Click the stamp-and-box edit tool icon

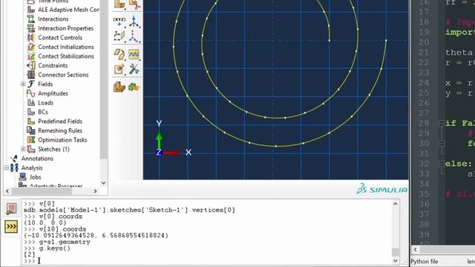tap(119, 69)
